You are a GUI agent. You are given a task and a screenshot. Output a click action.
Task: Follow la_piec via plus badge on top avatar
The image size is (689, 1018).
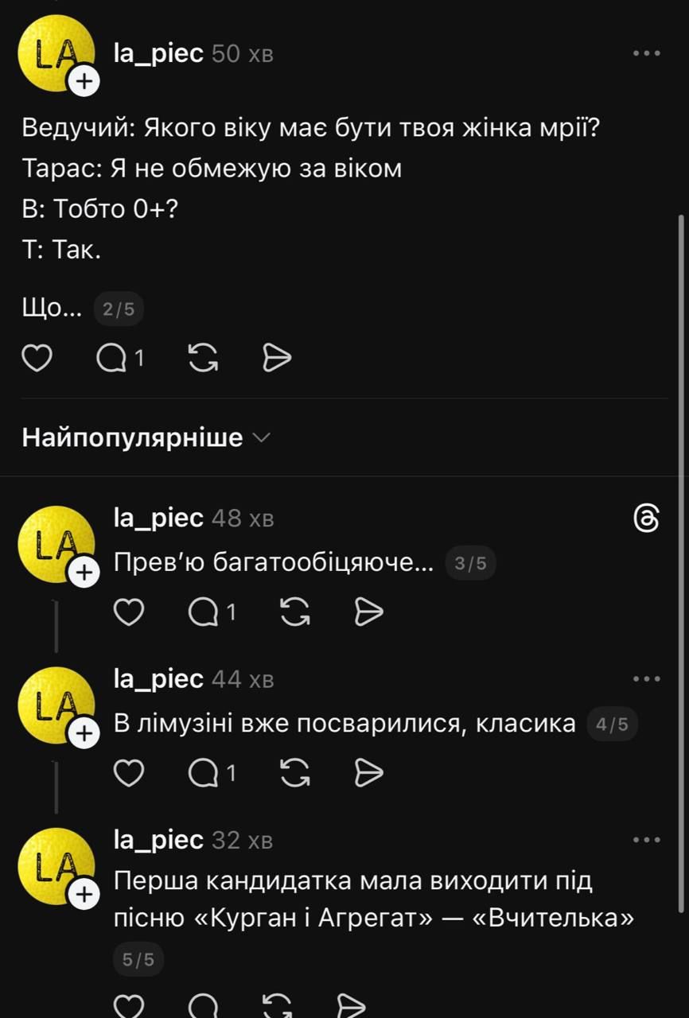pos(83,80)
